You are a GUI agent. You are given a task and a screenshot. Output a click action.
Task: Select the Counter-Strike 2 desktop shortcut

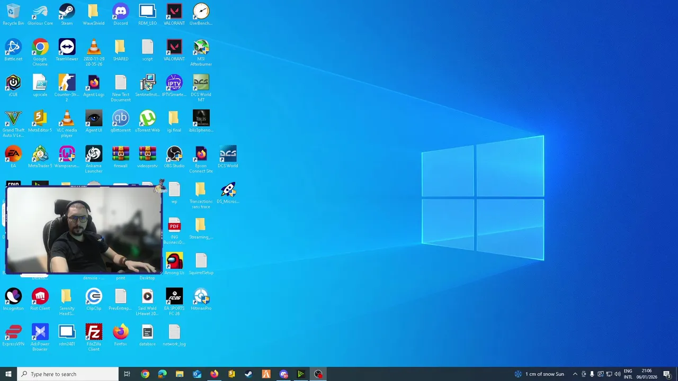pyautogui.click(x=67, y=88)
